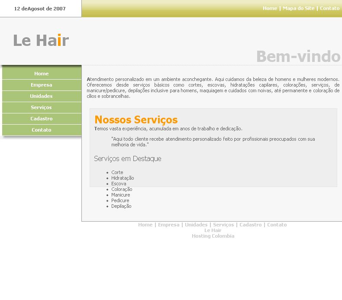The image size is (342, 300).
Task: Follow the footer Cadastro link
Action: (x=250, y=225)
